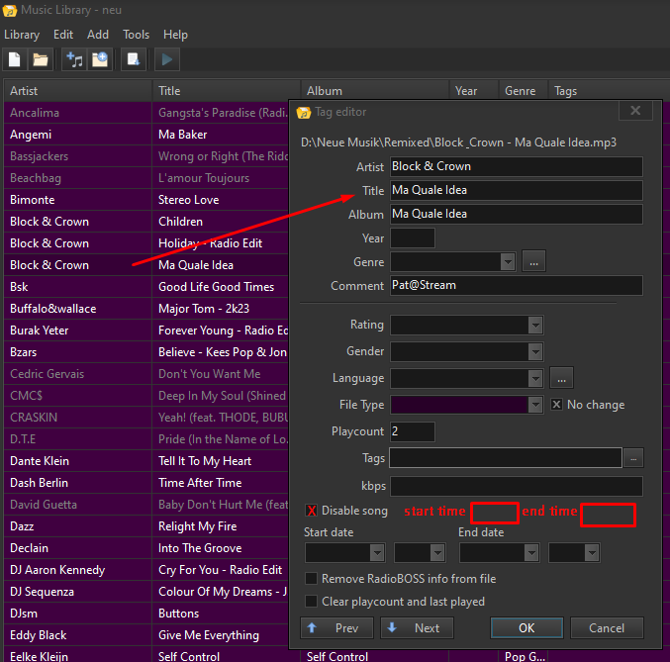The image size is (670, 662).
Task: Sort by the Title column header
Action: coord(227,91)
